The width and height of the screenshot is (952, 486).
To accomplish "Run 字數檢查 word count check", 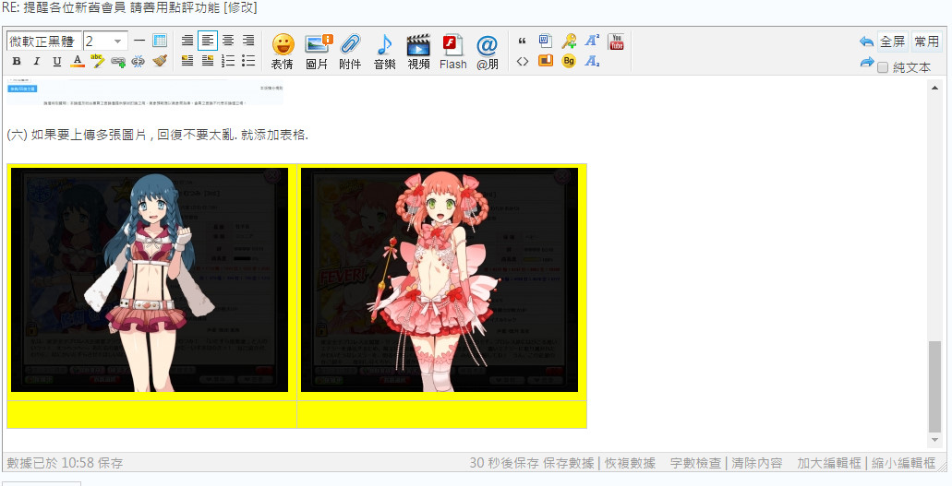I will [696, 463].
